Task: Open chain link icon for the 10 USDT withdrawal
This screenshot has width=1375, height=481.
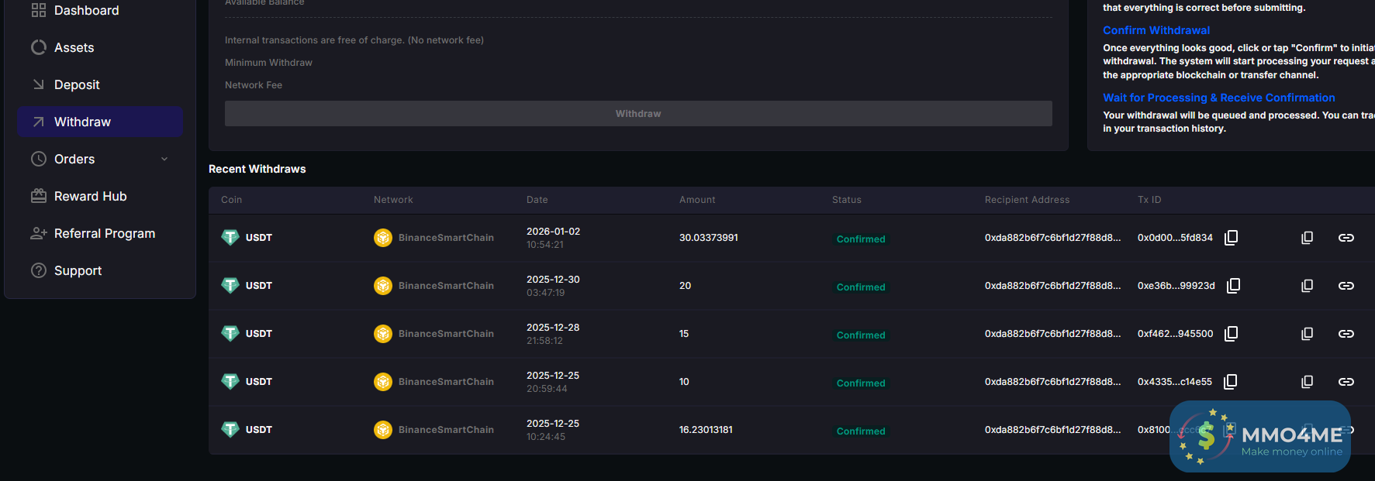Action: [1346, 382]
